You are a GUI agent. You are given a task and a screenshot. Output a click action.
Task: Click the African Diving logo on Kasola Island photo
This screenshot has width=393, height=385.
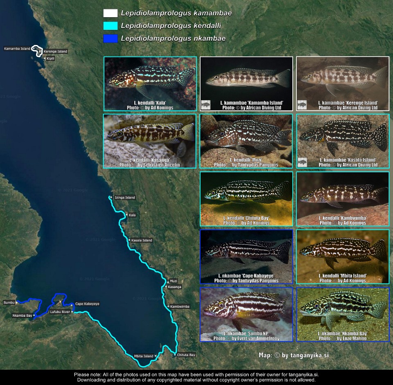tap(302, 162)
